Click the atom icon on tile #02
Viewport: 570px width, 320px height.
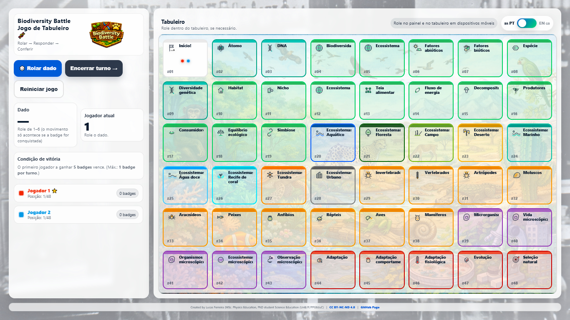pos(221,48)
